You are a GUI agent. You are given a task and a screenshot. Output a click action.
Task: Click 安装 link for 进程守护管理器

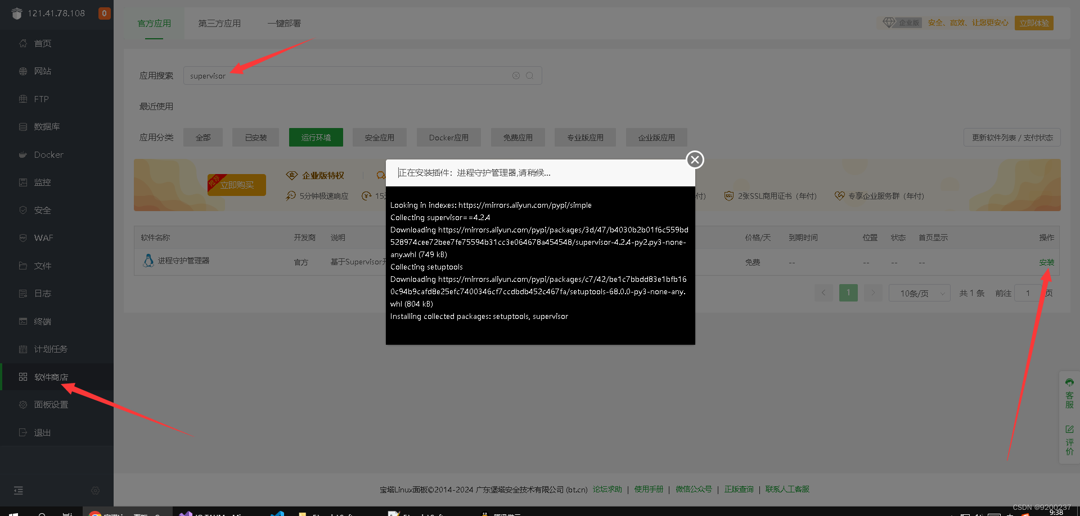coord(1047,262)
